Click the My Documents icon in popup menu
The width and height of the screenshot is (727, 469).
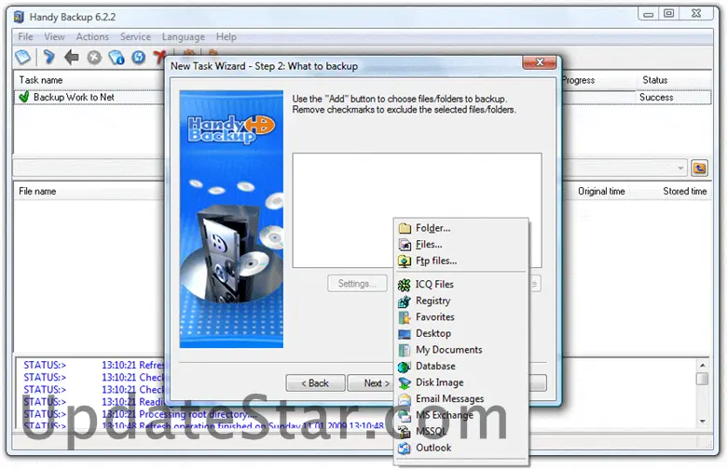point(405,350)
